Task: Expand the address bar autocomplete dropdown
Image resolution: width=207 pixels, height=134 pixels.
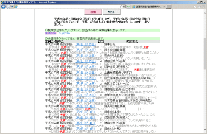Action: (124, 7)
